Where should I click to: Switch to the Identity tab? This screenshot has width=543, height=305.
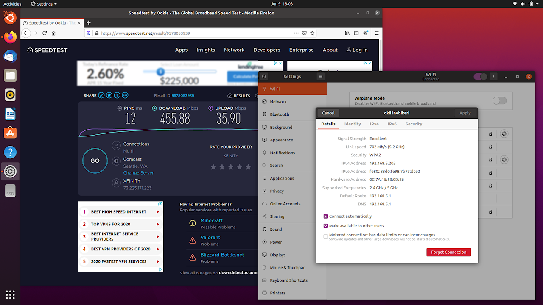click(353, 124)
